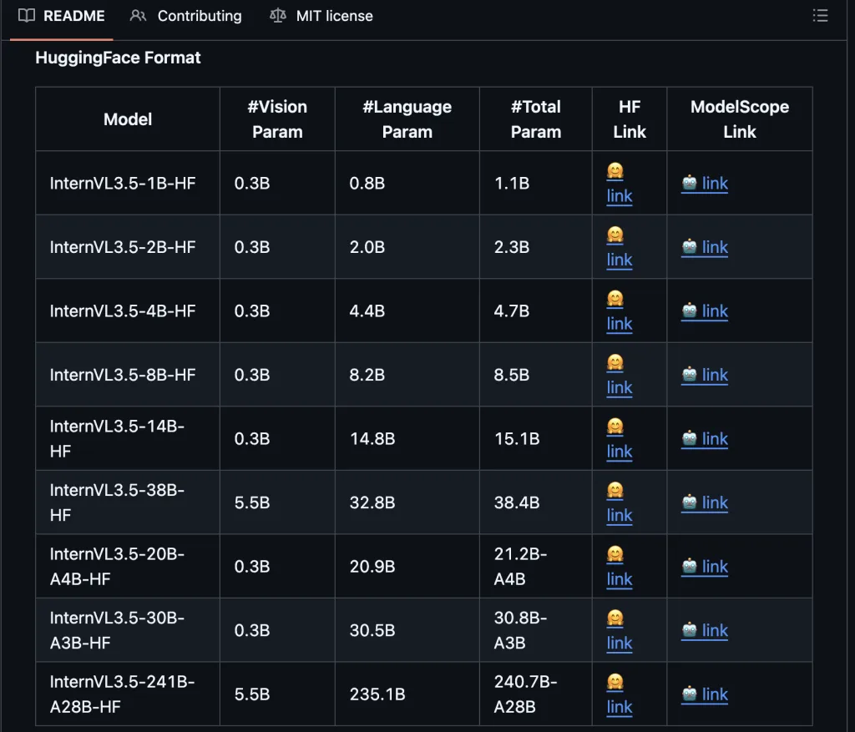This screenshot has height=732, width=855.
Task: Click the hugging face emoji for InternVL3.5-38B-HF
Action: pos(615,490)
